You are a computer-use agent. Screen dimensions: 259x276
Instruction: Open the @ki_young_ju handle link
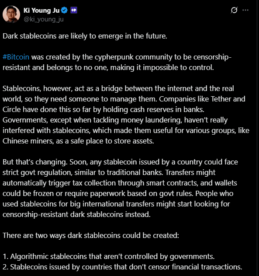[44, 19]
